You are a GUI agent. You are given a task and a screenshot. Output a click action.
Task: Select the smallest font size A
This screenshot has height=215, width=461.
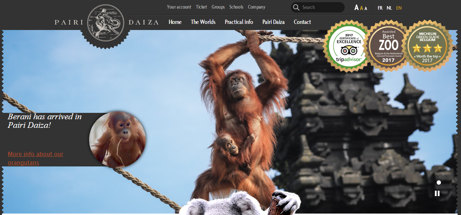pyautogui.click(x=366, y=9)
